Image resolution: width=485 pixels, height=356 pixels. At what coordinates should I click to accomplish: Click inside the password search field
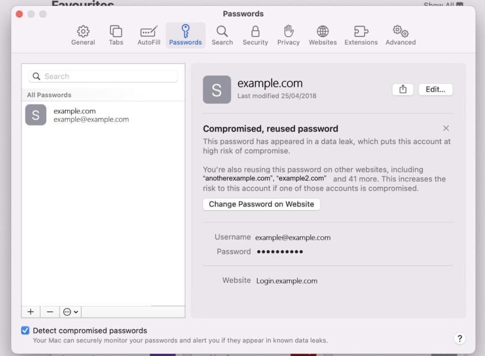click(x=102, y=76)
